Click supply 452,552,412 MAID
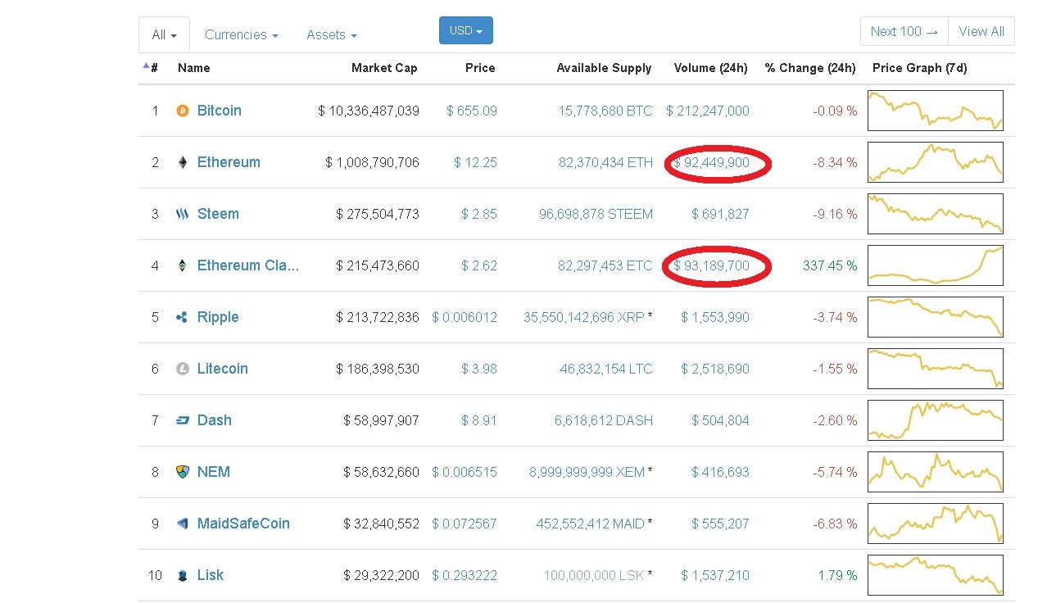This screenshot has height=603, width=1056. (590, 524)
